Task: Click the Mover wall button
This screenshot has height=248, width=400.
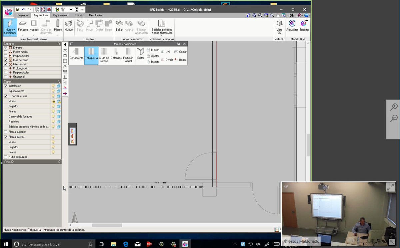Action: tap(153, 50)
